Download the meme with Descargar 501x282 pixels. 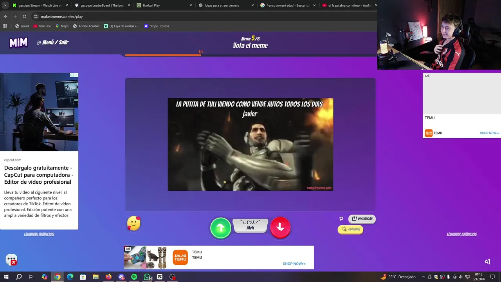(362, 219)
